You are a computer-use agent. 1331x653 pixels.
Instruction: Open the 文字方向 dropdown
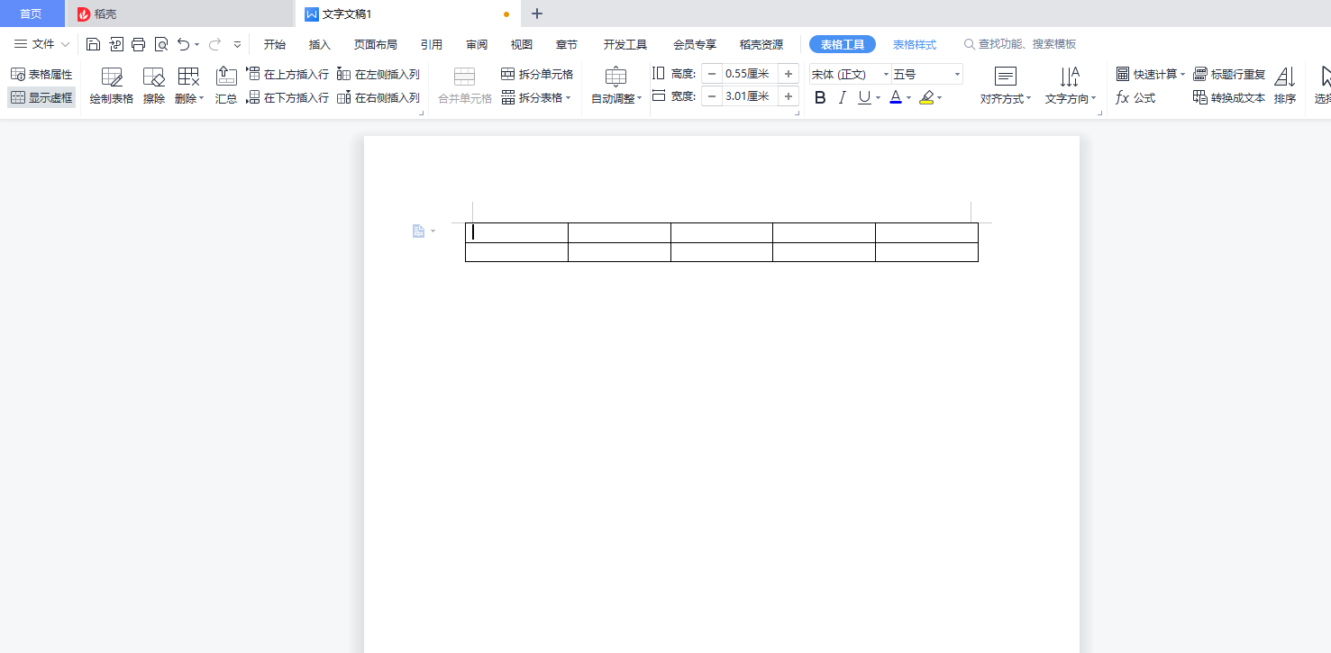tap(1070, 96)
